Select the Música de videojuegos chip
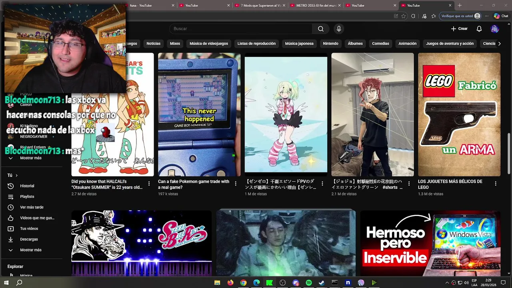This screenshot has width=512, height=288. tap(209, 44)
